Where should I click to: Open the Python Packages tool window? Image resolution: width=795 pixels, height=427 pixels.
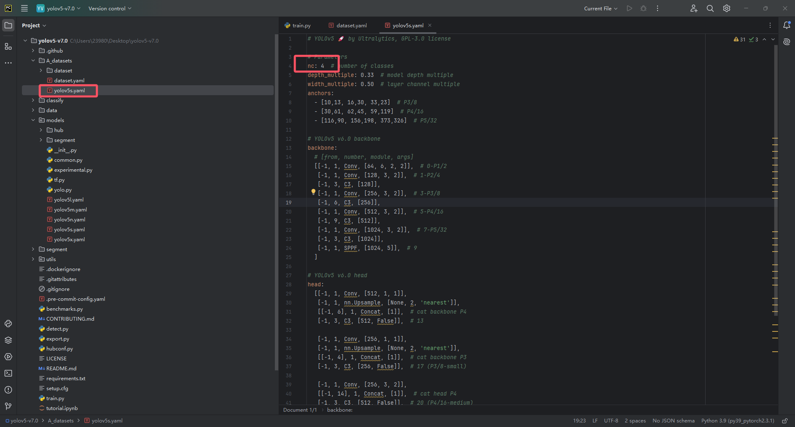8,324
